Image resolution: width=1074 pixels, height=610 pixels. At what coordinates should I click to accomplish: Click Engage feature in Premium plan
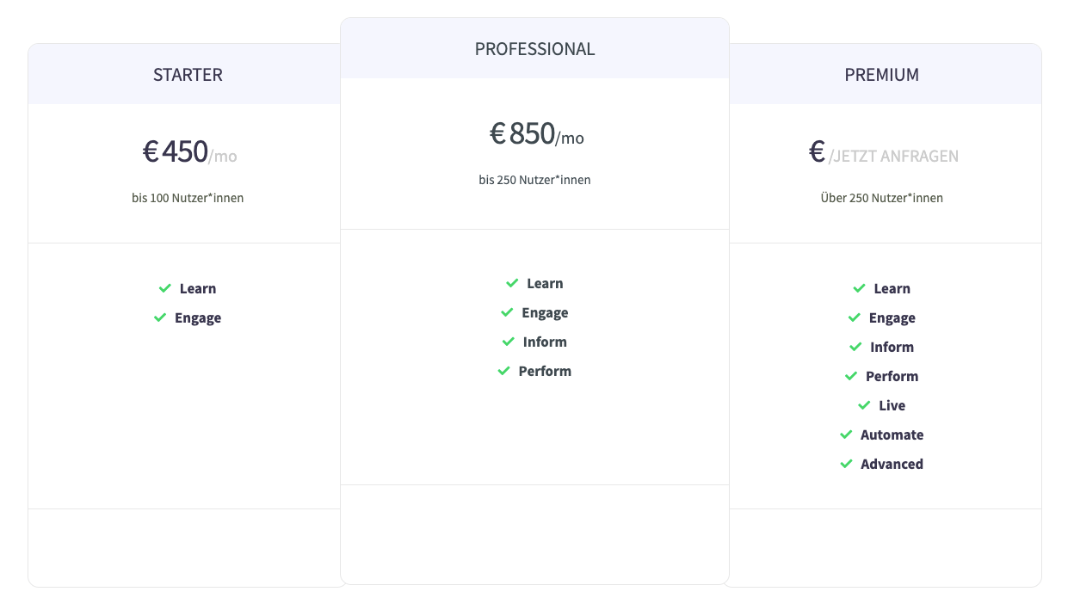pos(892,318)
